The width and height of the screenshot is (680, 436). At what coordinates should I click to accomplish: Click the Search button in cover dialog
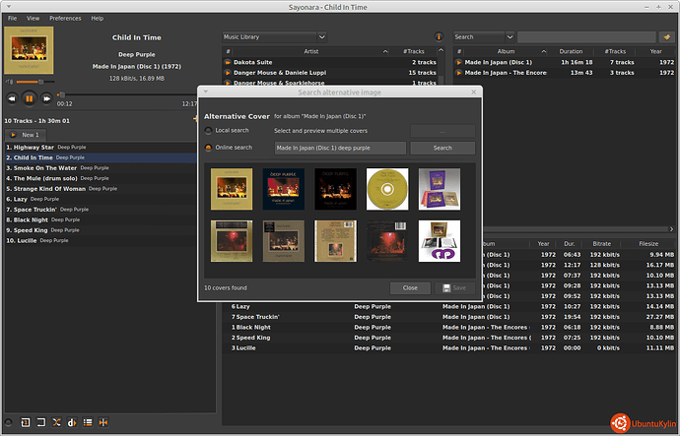[442, 148]
